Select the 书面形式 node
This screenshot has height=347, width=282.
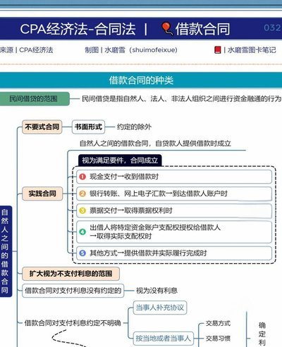tap(88, 127)
